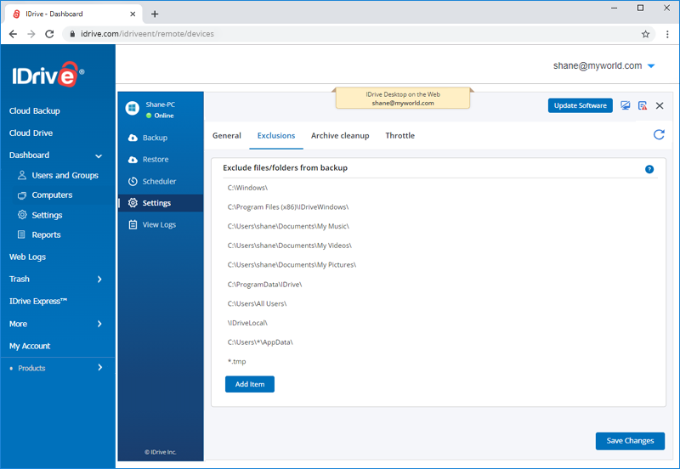680x469 pixels.
Task: Open Computers under Dashboard
Action: [45, 195]
